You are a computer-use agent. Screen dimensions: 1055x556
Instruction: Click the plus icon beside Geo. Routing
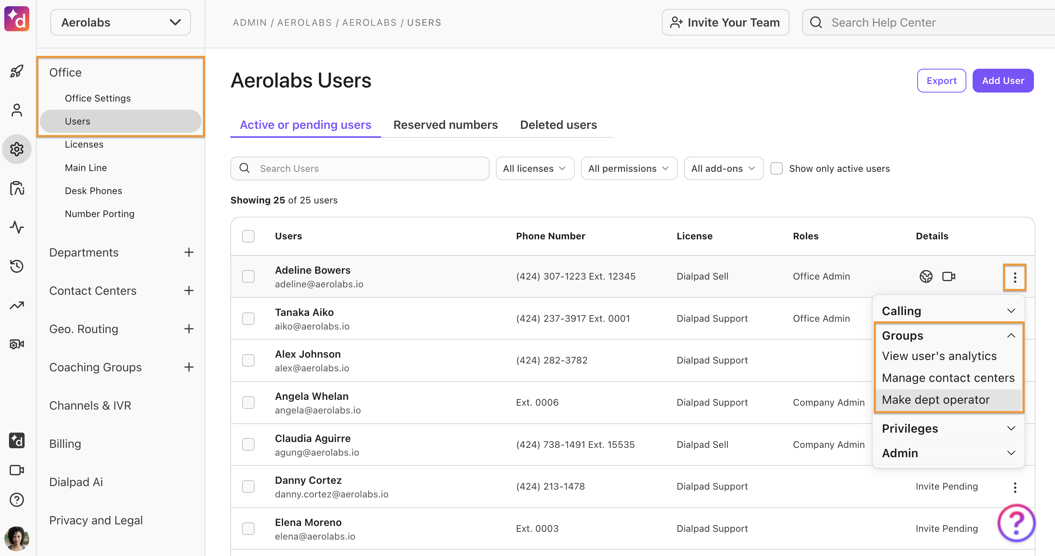(189, 329)
